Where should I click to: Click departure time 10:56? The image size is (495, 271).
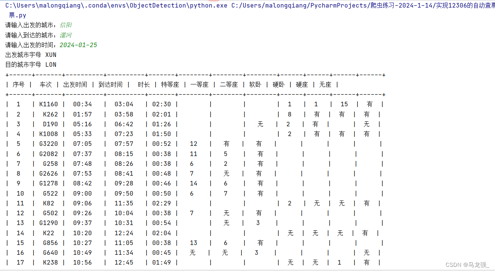82,263
